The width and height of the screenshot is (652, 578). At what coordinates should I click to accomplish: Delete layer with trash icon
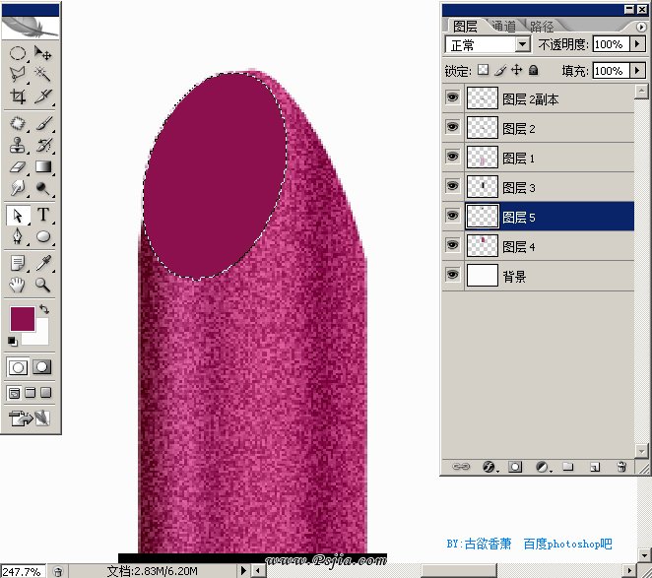(x=621, y=467)
